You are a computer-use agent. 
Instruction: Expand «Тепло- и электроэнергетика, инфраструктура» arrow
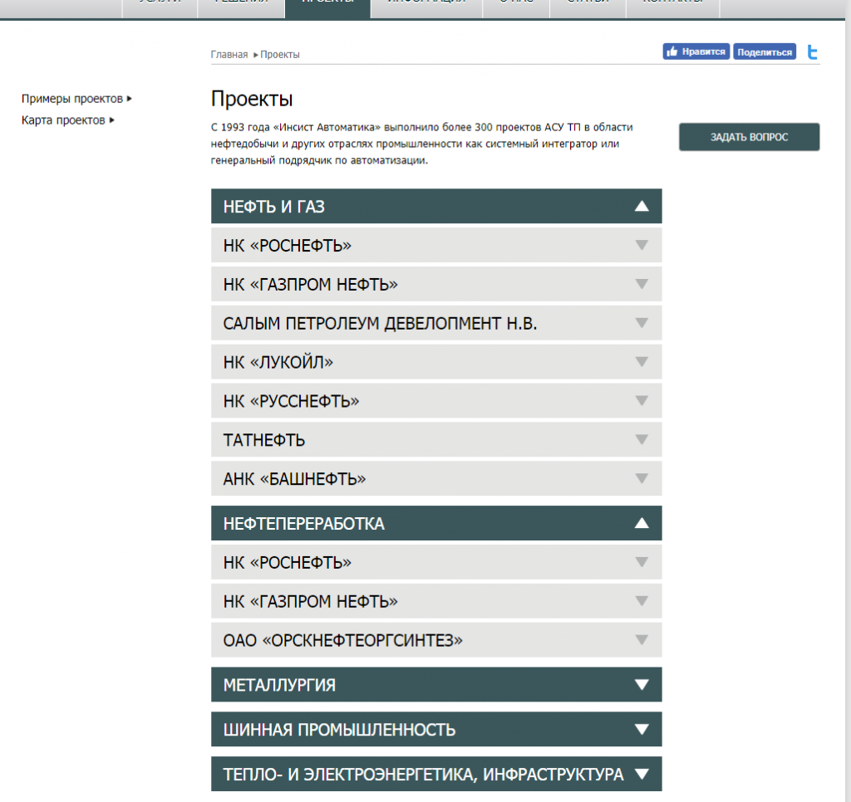(641, 775)
